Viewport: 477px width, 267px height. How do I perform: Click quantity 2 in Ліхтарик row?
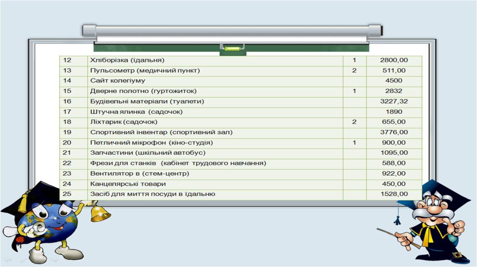point(354,122)
